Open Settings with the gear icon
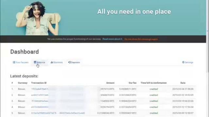This screenshot has width=209, height=117. pos(188,62)
